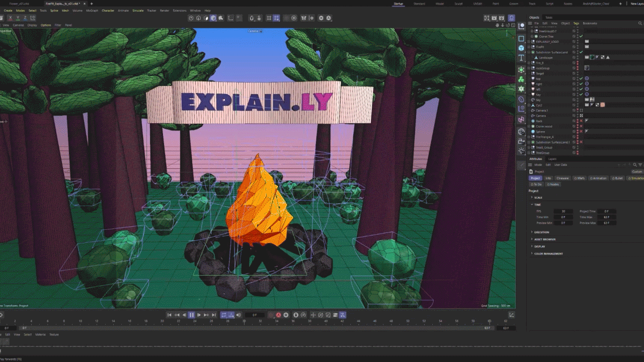Open the Cineware project tab

point(562,178)
